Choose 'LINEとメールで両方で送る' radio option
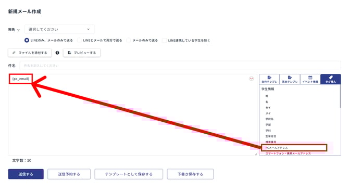Image resolution: width=349 pixels, height=192 pixels. (79, 40)
